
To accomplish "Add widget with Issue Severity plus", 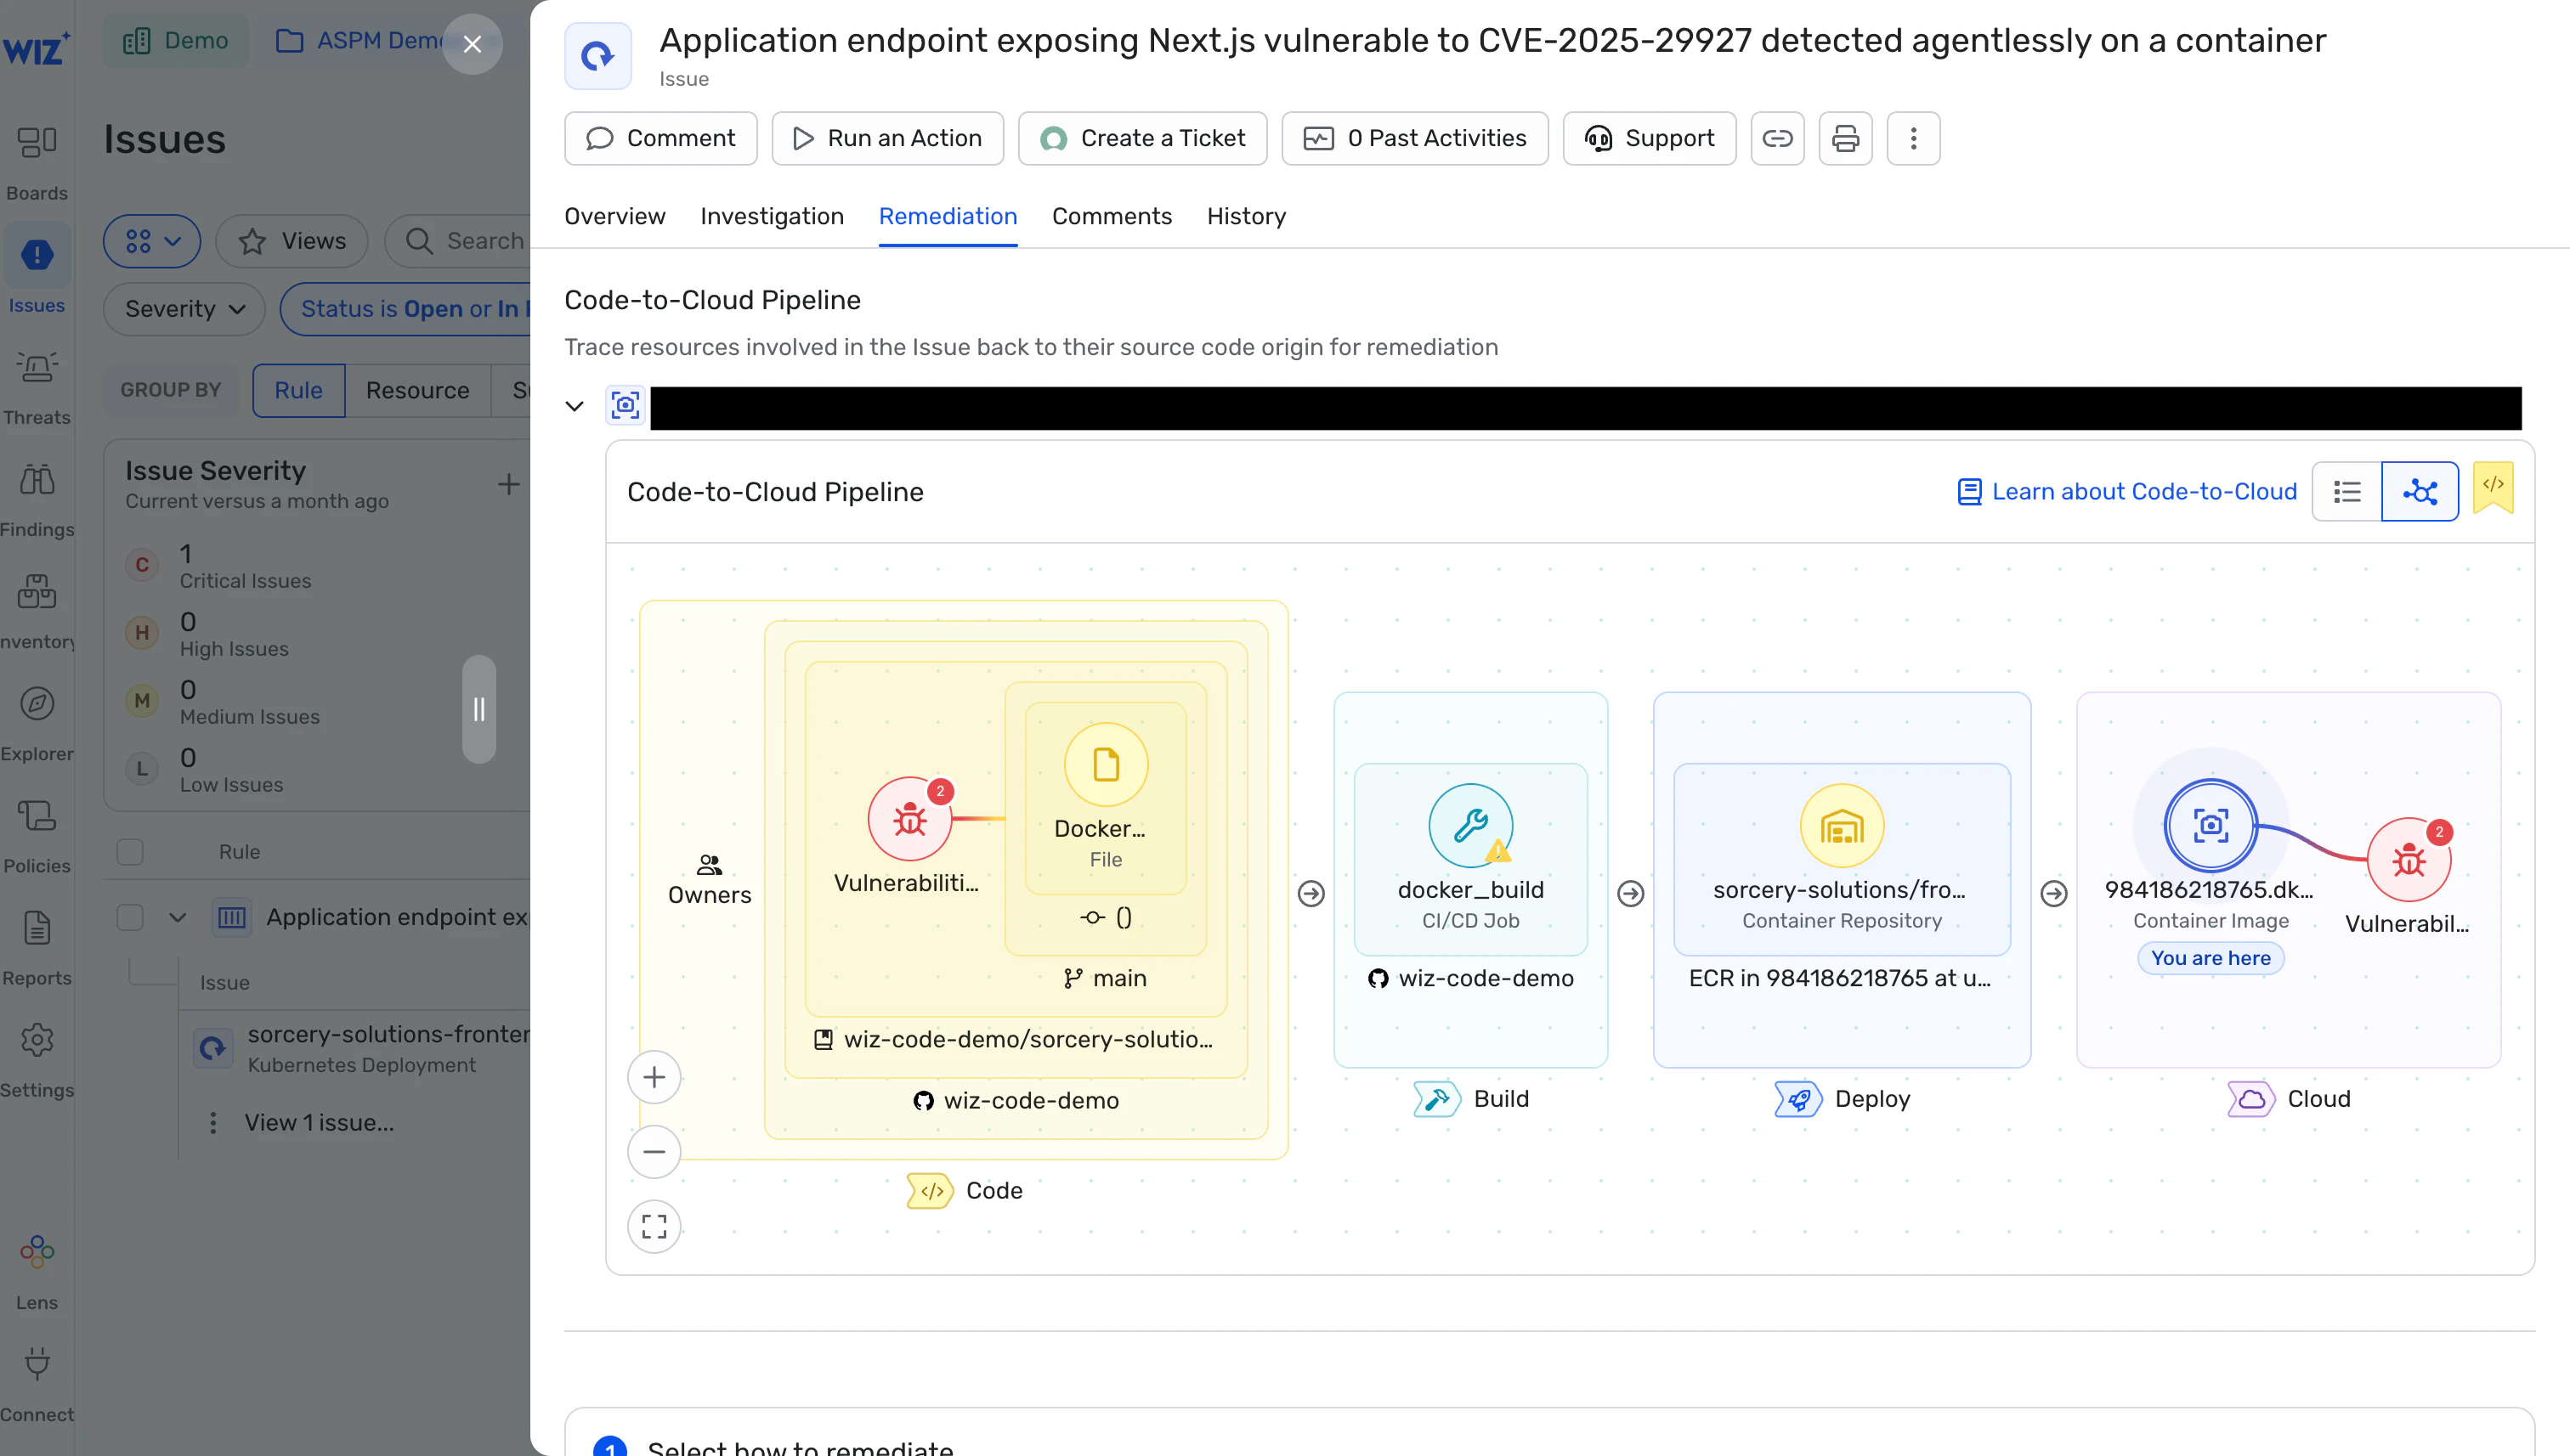I will (508, 485).
